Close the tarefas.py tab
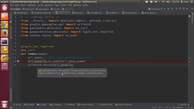The width and height of the screenshot is (194, 109). pyautogui.click(x=28, y=13)
